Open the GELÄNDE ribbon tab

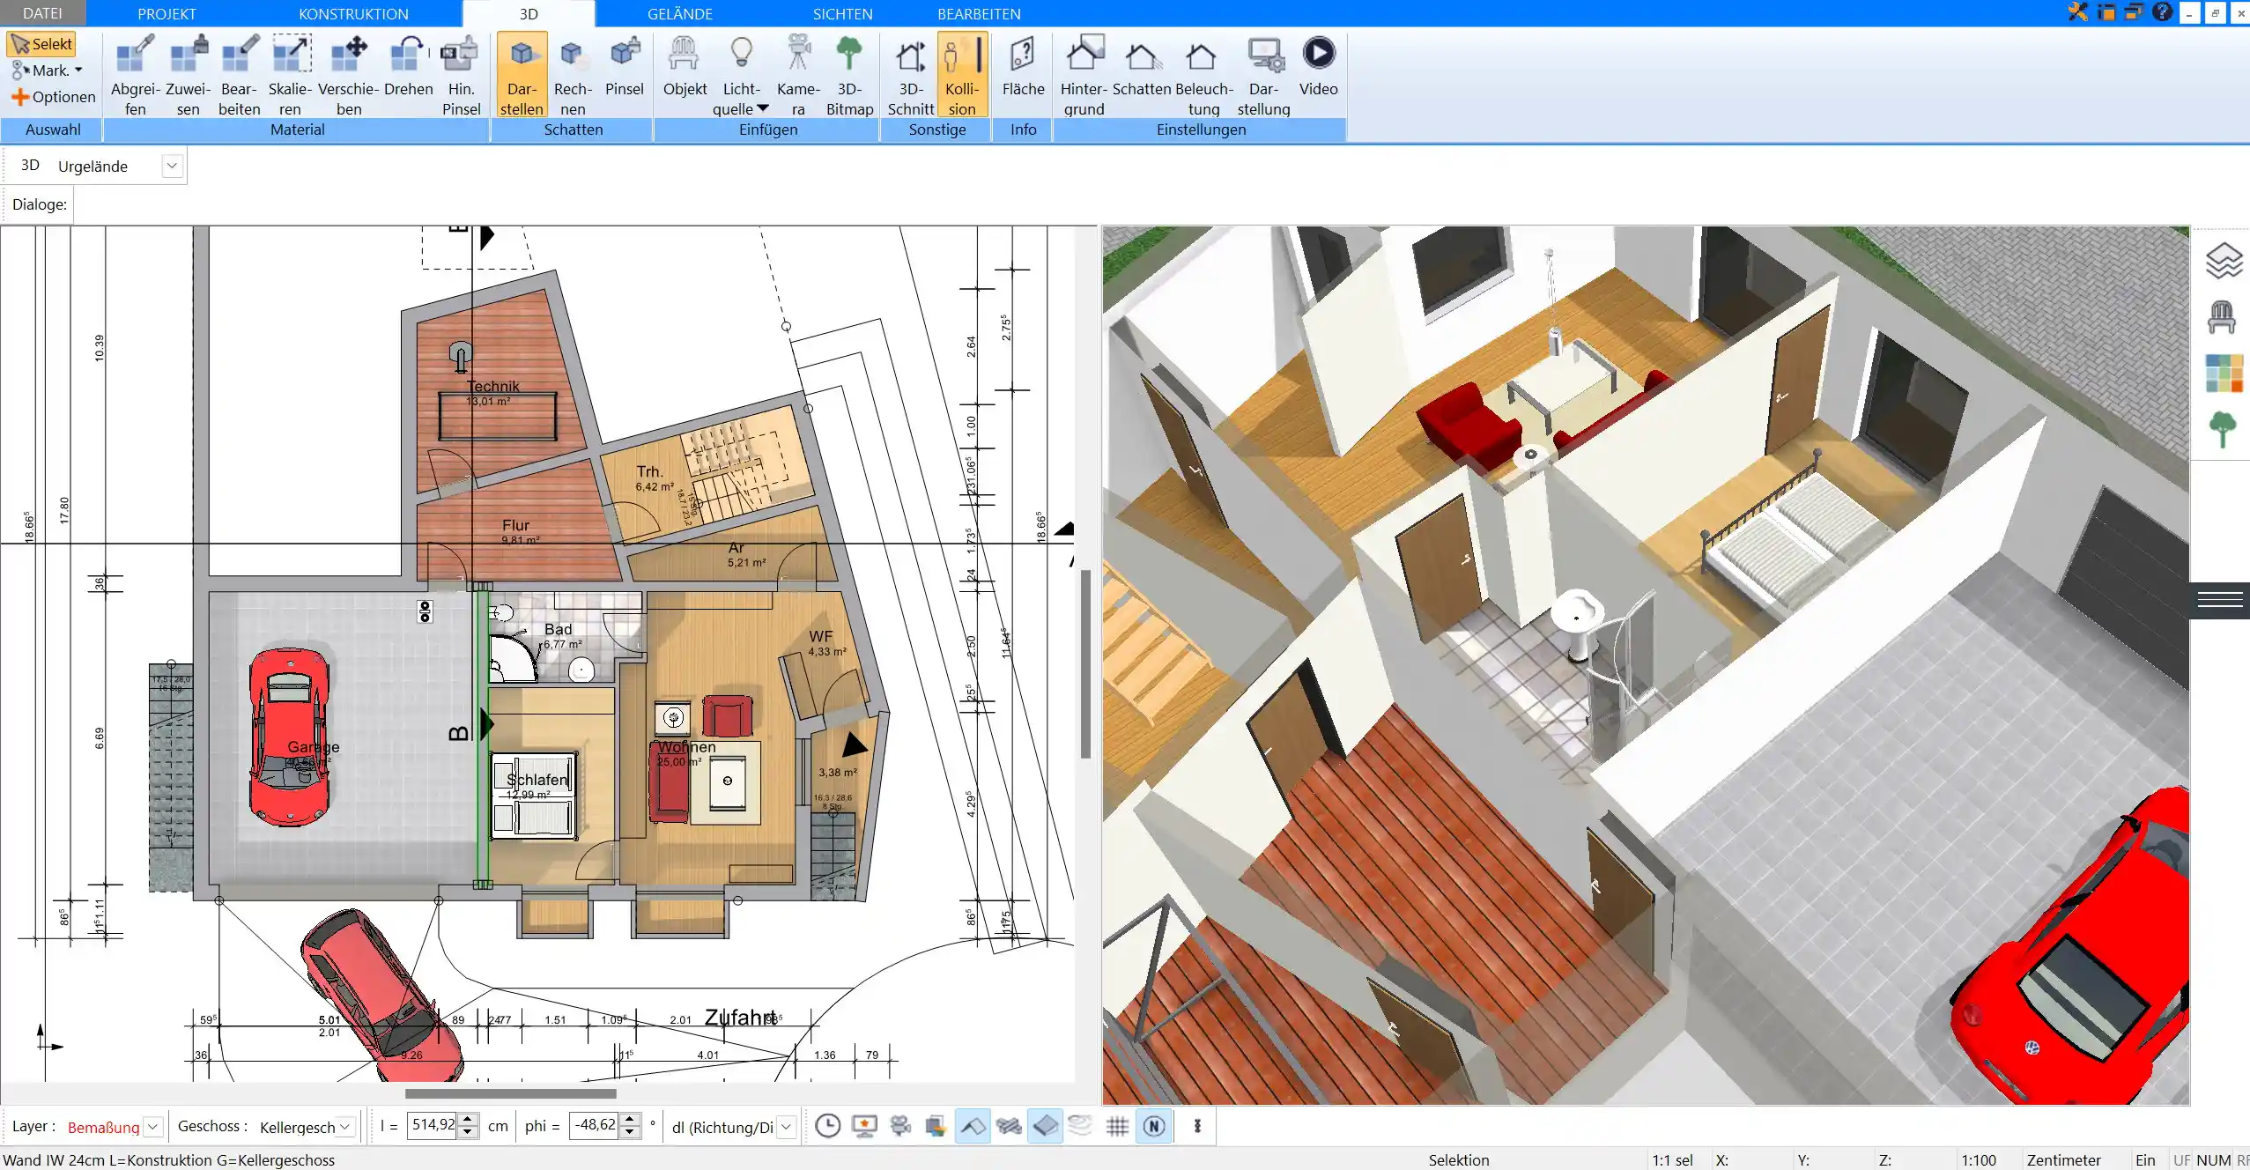pos(680,13)
